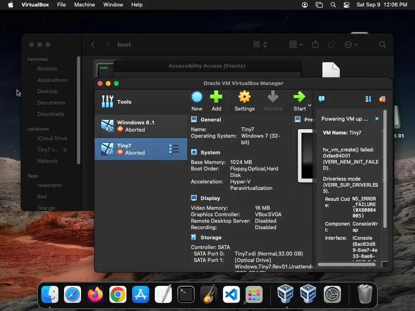Open GarageBand from the Dock
The image size is (415, 311).
209,294
